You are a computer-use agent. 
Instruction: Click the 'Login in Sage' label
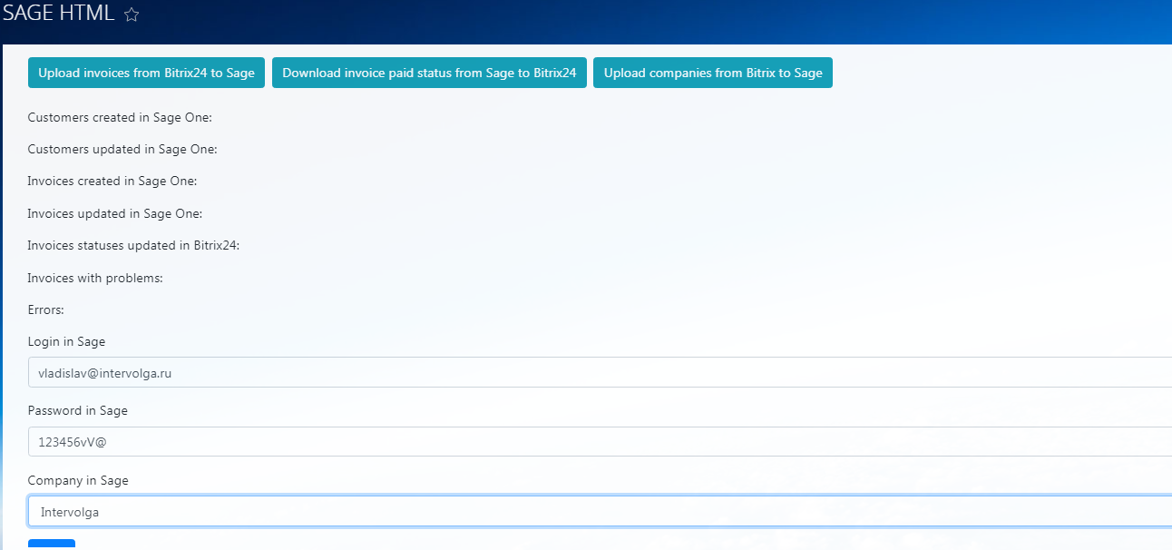tap(66, 341)
